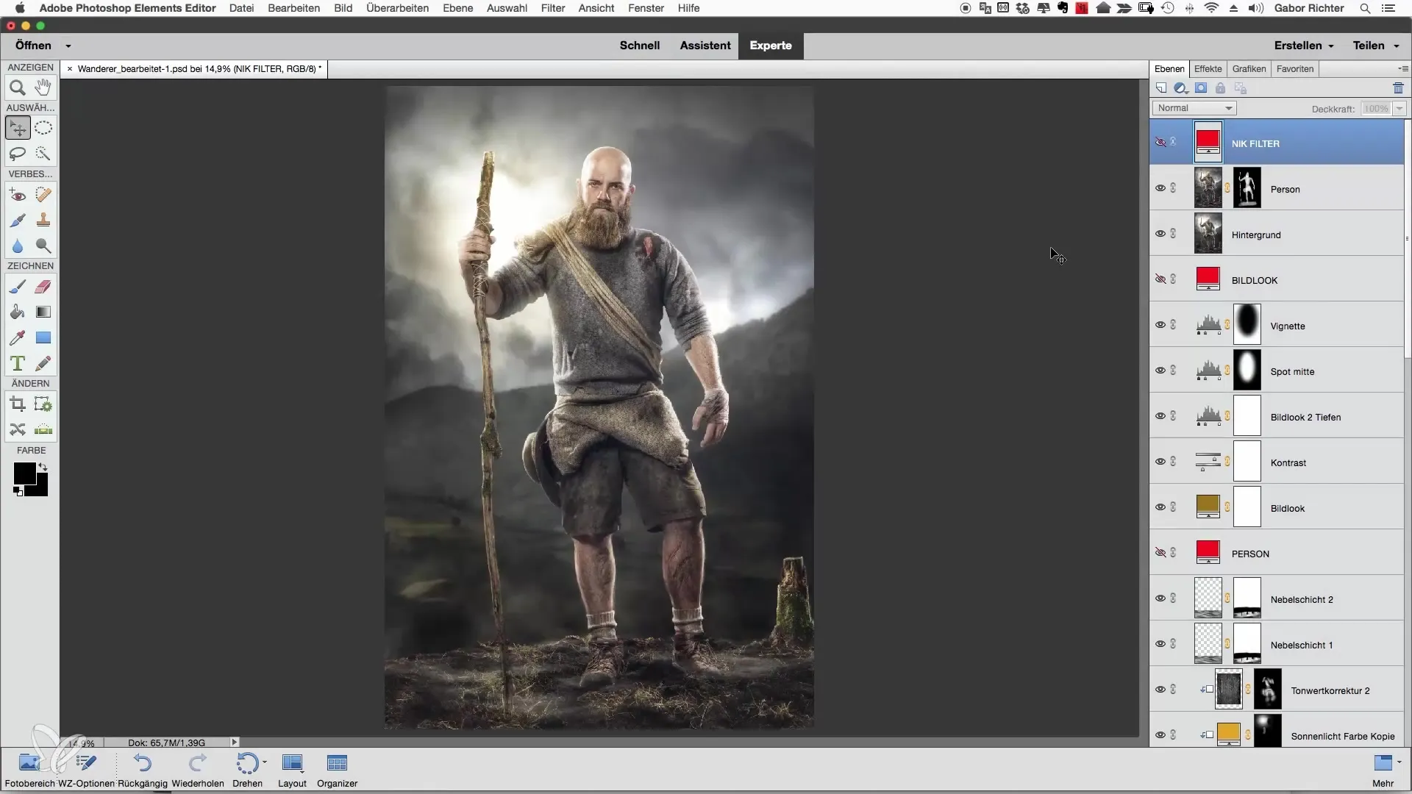
Task: Hide the Spot mitte layer
Action: coord(1160,371)
